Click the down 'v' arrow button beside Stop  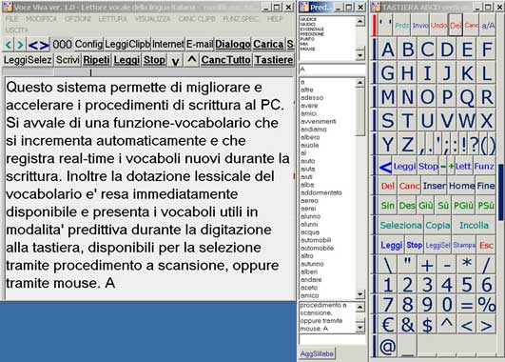click(175, 60)
